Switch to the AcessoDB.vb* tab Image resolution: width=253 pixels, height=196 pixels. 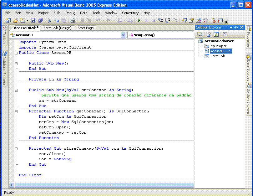tap(26, 28)
